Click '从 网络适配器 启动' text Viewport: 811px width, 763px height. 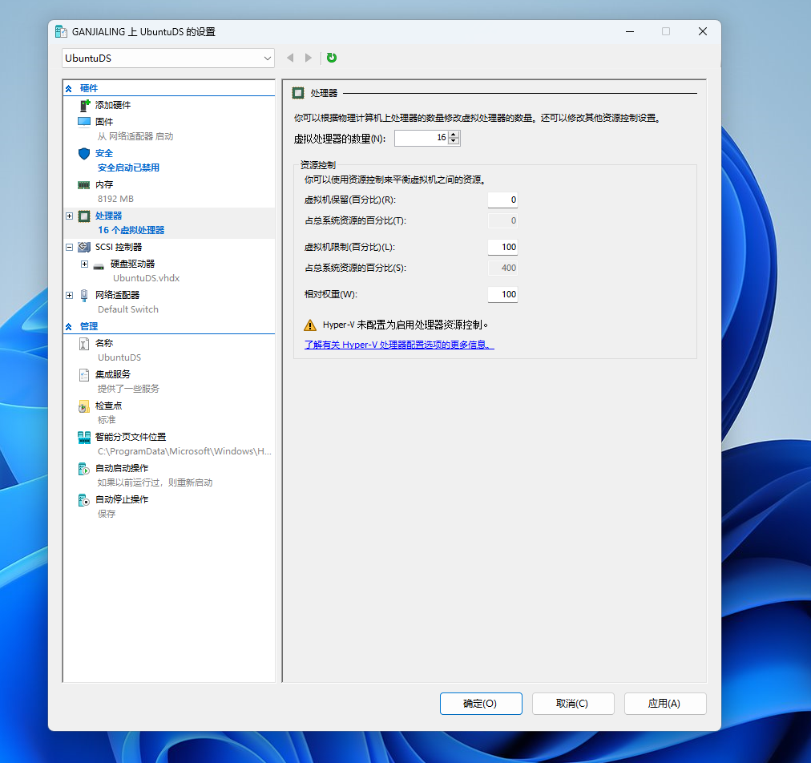coord(135,136)
